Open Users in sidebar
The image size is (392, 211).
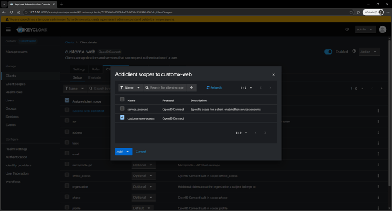click(x=10, y=100)
